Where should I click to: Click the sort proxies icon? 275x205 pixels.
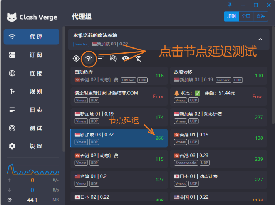pos(101,59)
